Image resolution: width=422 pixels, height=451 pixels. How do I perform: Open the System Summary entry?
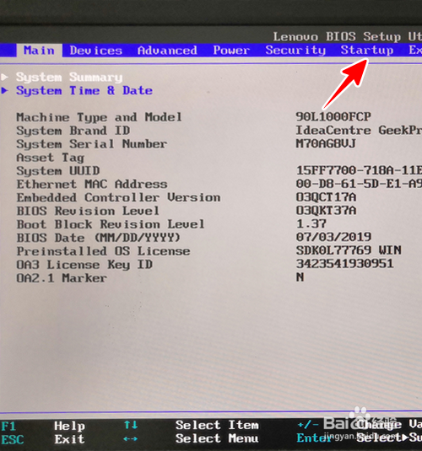tap(69, 77)
